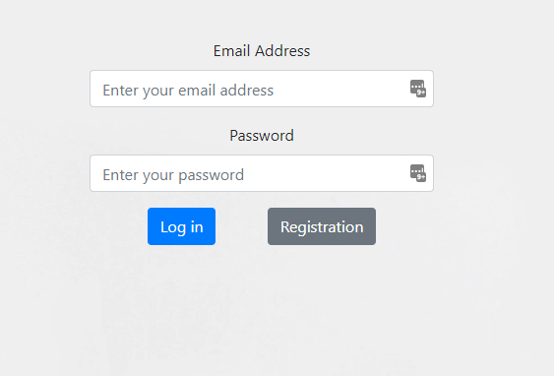Image resolution: width=554 pixels, height=376 pixels.
Task: Show saved logins via email field key icon
Action: click(x=418, y=89)
